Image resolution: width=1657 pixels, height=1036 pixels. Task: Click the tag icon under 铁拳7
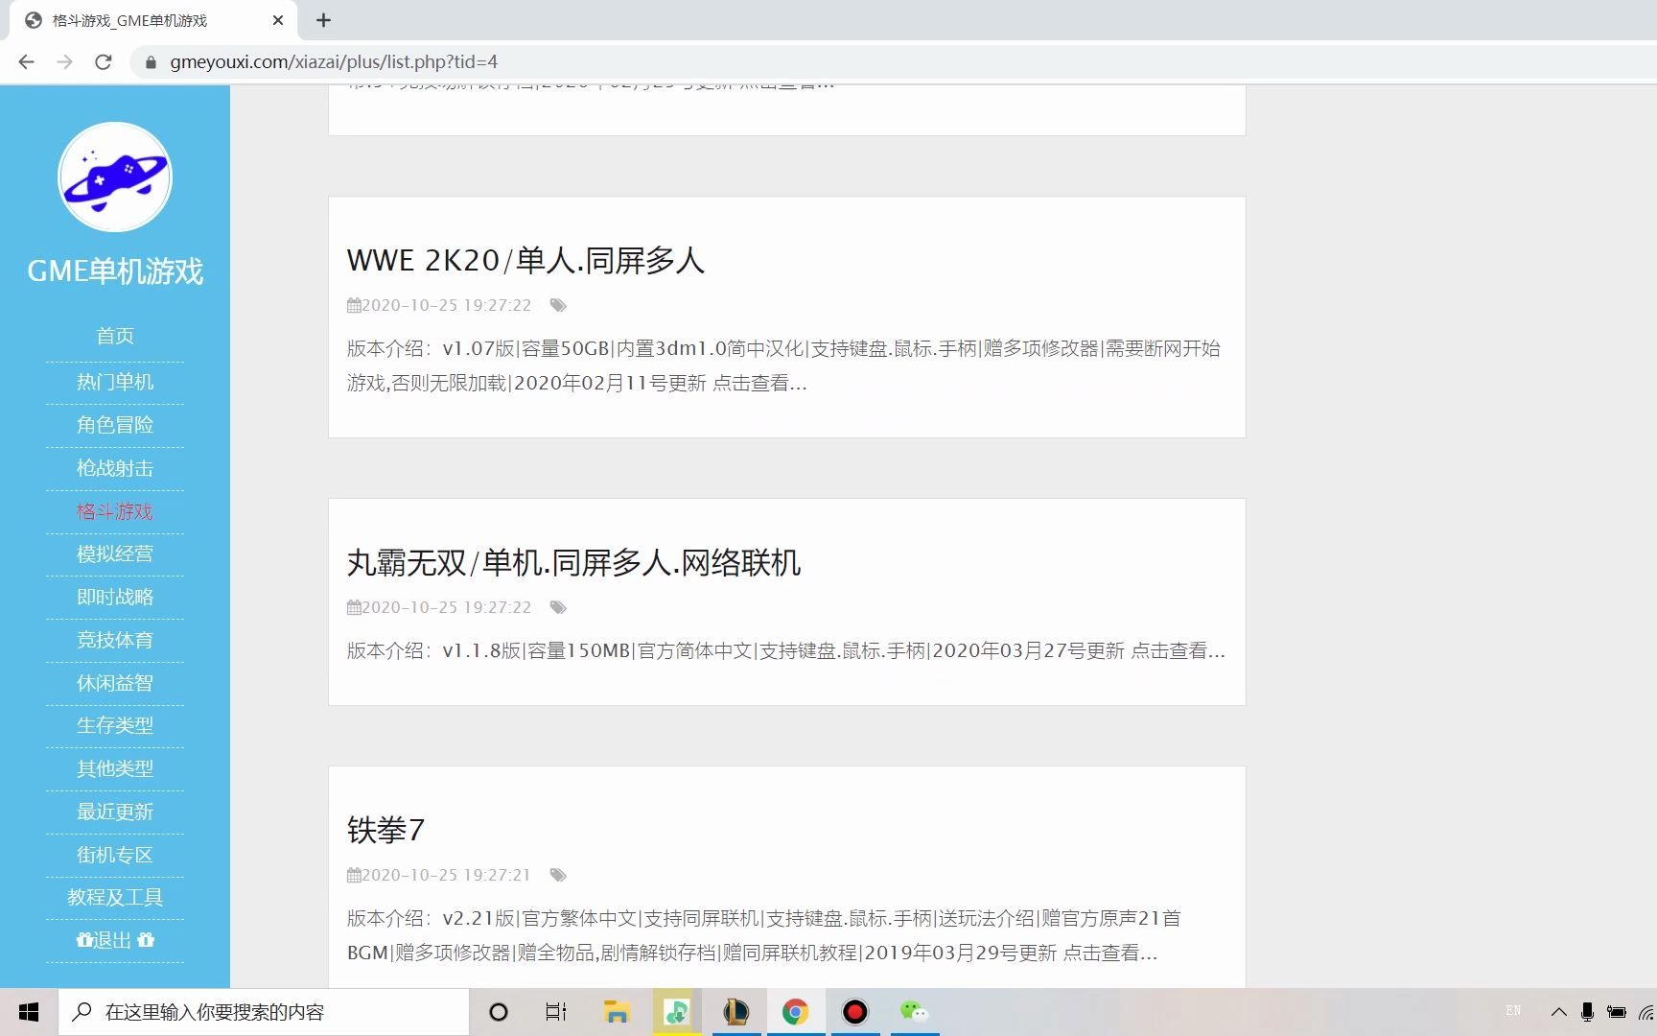click(558, 875)
